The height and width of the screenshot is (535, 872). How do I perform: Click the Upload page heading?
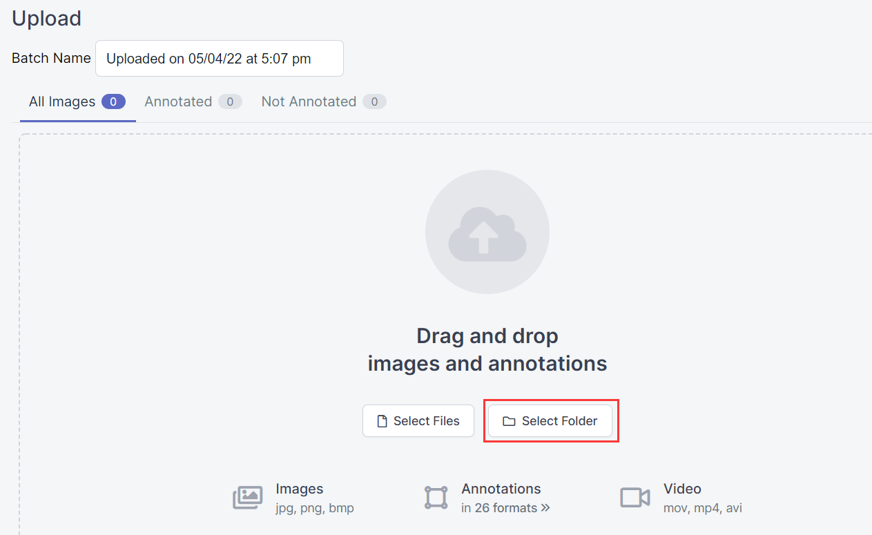pos(47,18)
